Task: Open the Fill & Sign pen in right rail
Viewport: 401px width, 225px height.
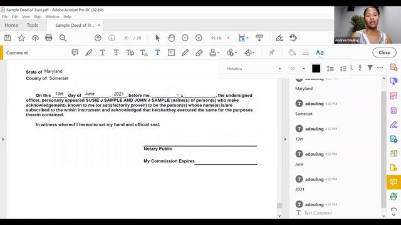Action: point(393,125)
